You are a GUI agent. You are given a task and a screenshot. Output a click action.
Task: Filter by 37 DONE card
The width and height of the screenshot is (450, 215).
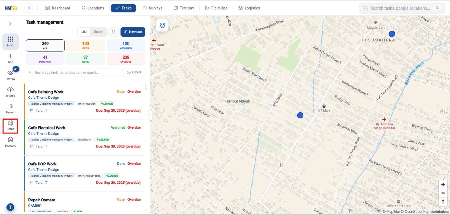(85, 59)
